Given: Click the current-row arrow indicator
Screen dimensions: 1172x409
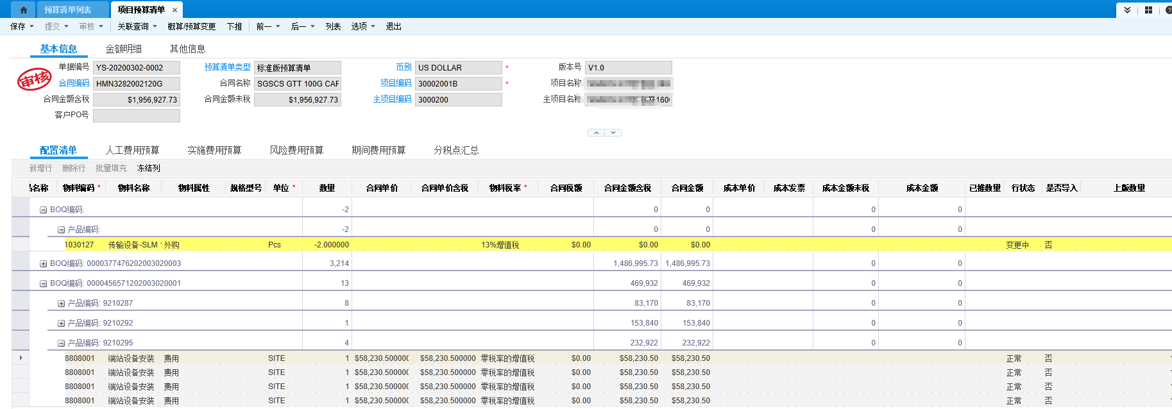Looking at the screenshot, I should [x=21, y=358].
